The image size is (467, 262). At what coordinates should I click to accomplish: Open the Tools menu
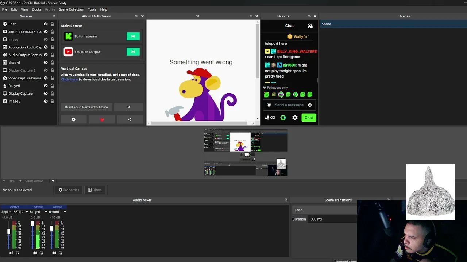point(92,9)
